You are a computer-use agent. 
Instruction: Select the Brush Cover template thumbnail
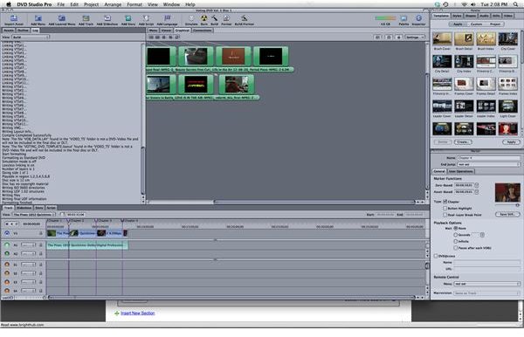(442, 38)
